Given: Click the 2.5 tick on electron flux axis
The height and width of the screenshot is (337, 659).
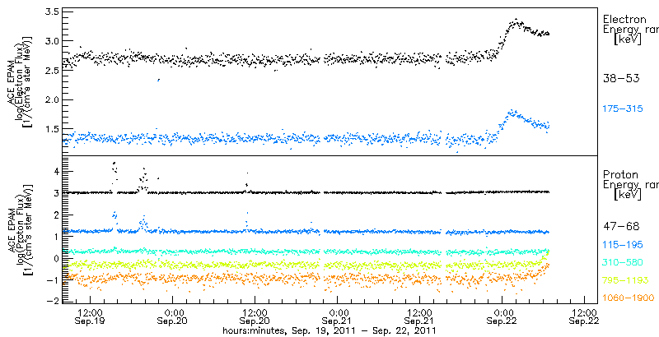Looking at the screenshot, I should [50, 70].
